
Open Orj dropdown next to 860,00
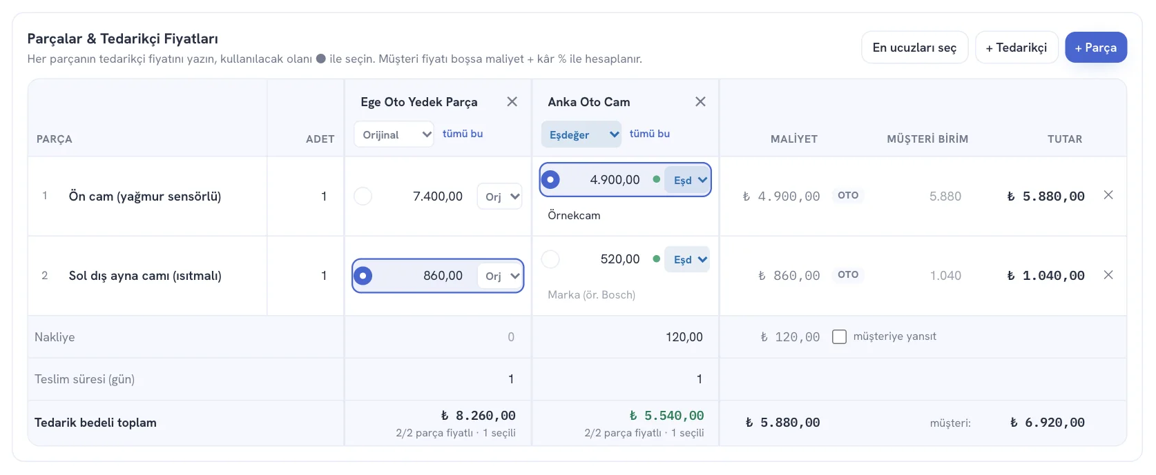[499, 276]
